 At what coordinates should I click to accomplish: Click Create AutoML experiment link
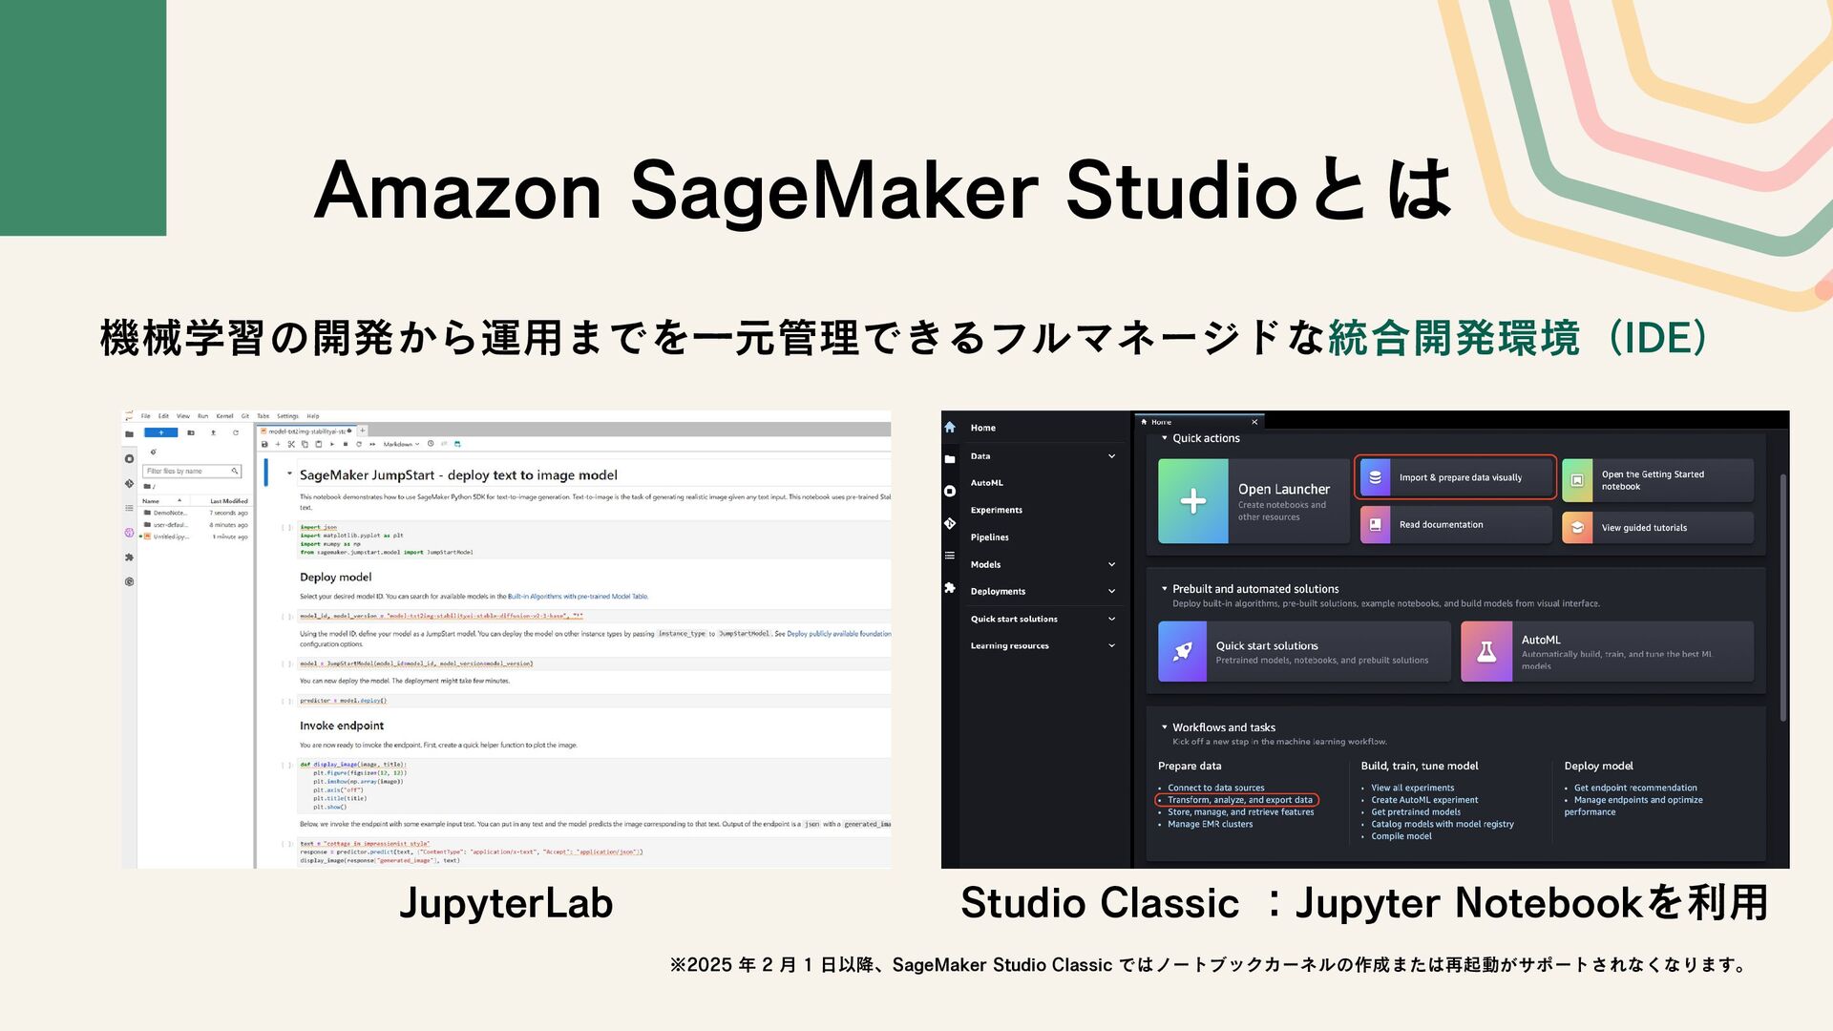tap(1424, 800)
